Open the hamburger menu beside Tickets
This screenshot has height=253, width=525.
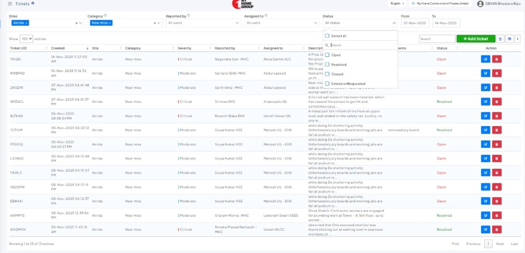[x=10, y=3]
